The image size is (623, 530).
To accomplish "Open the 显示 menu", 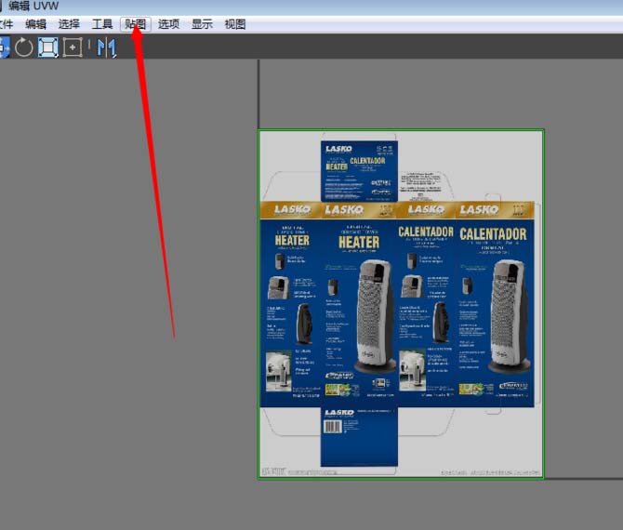I will coord(202,24).
